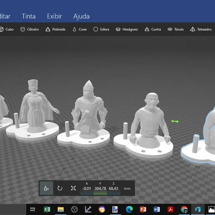Insert an Esfera shape
The image size is (215, 215).
tap(101, 30)
